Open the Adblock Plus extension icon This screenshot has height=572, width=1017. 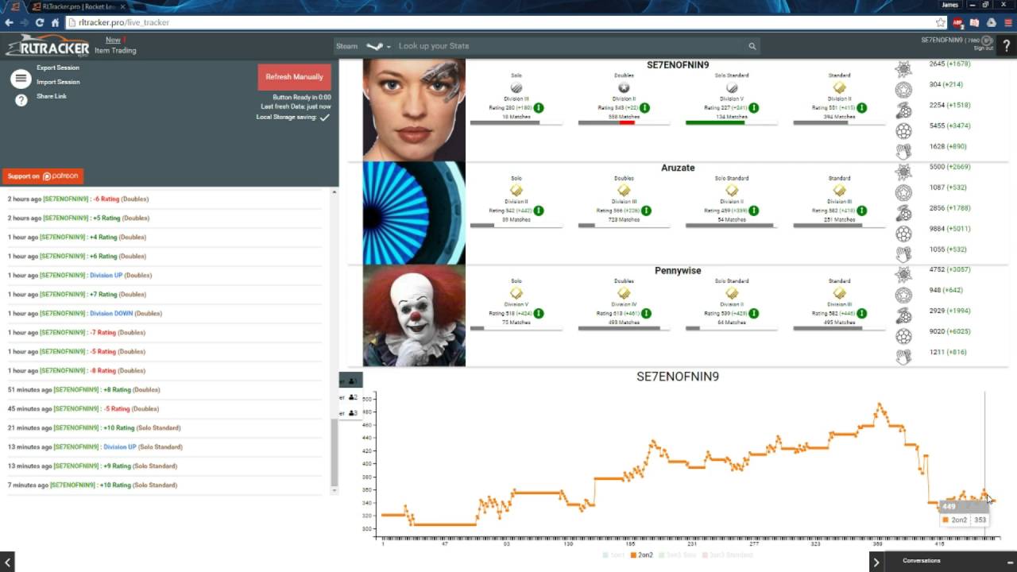point(958,22)
